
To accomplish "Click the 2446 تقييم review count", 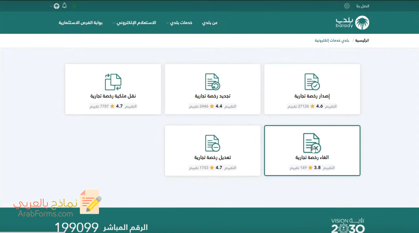I will [198, 107].
